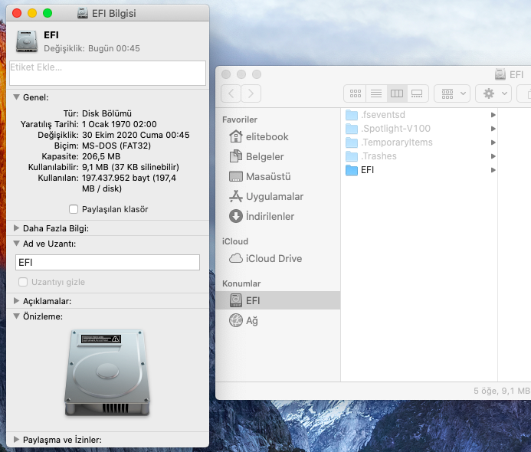
Task: Toggle Uzantıyı gizle checkbox
Action: 22,282
